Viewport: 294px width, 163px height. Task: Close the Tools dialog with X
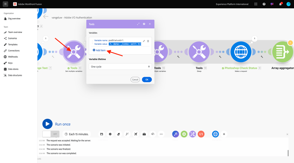(x=150, y=24)
